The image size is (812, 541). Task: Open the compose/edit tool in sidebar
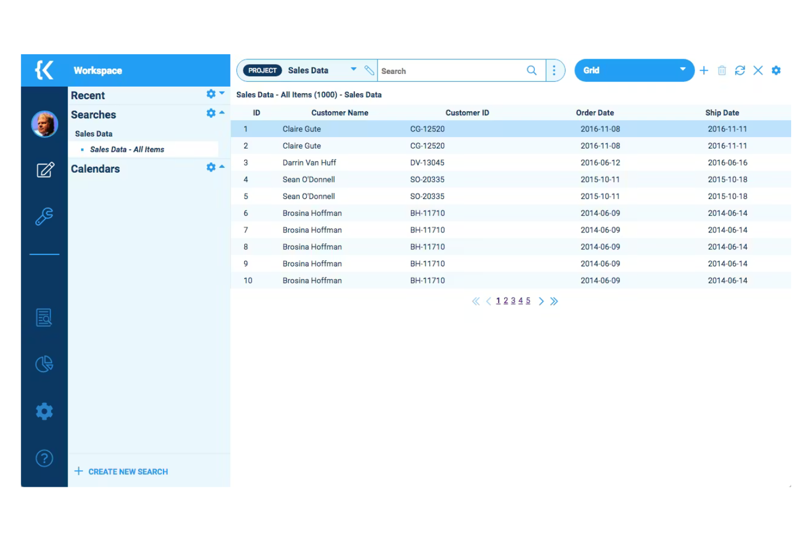coord(44,170)
